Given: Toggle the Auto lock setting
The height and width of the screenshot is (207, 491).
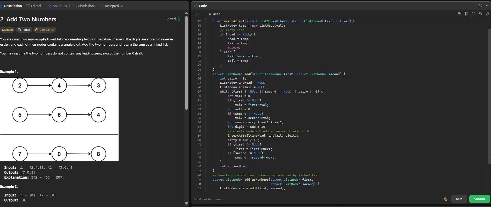Looking at the screenshot, I should [214, 14].
